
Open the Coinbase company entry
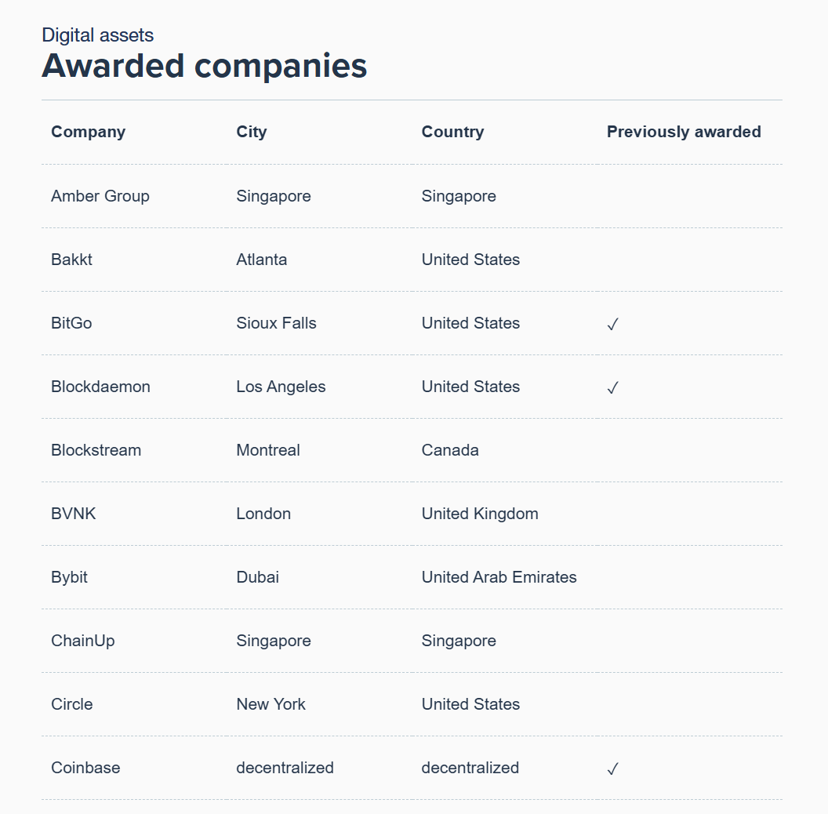[85, 768]
